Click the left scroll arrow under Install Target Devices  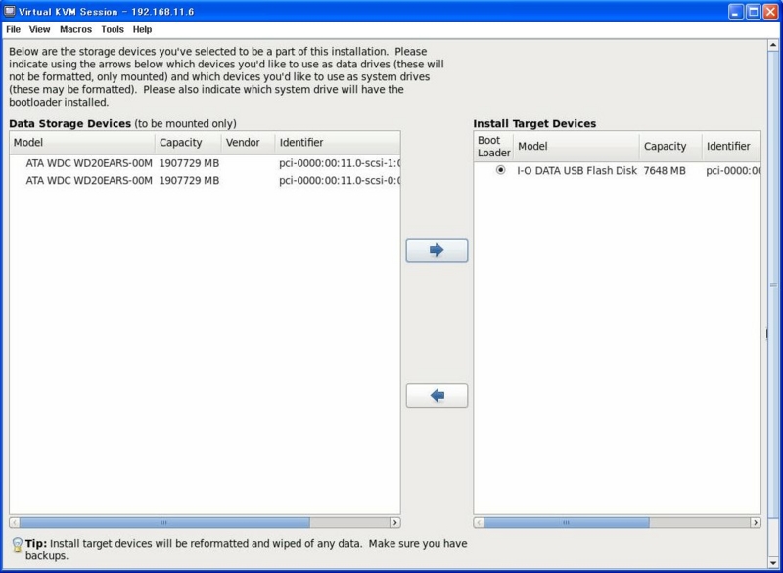coord(479,522)
